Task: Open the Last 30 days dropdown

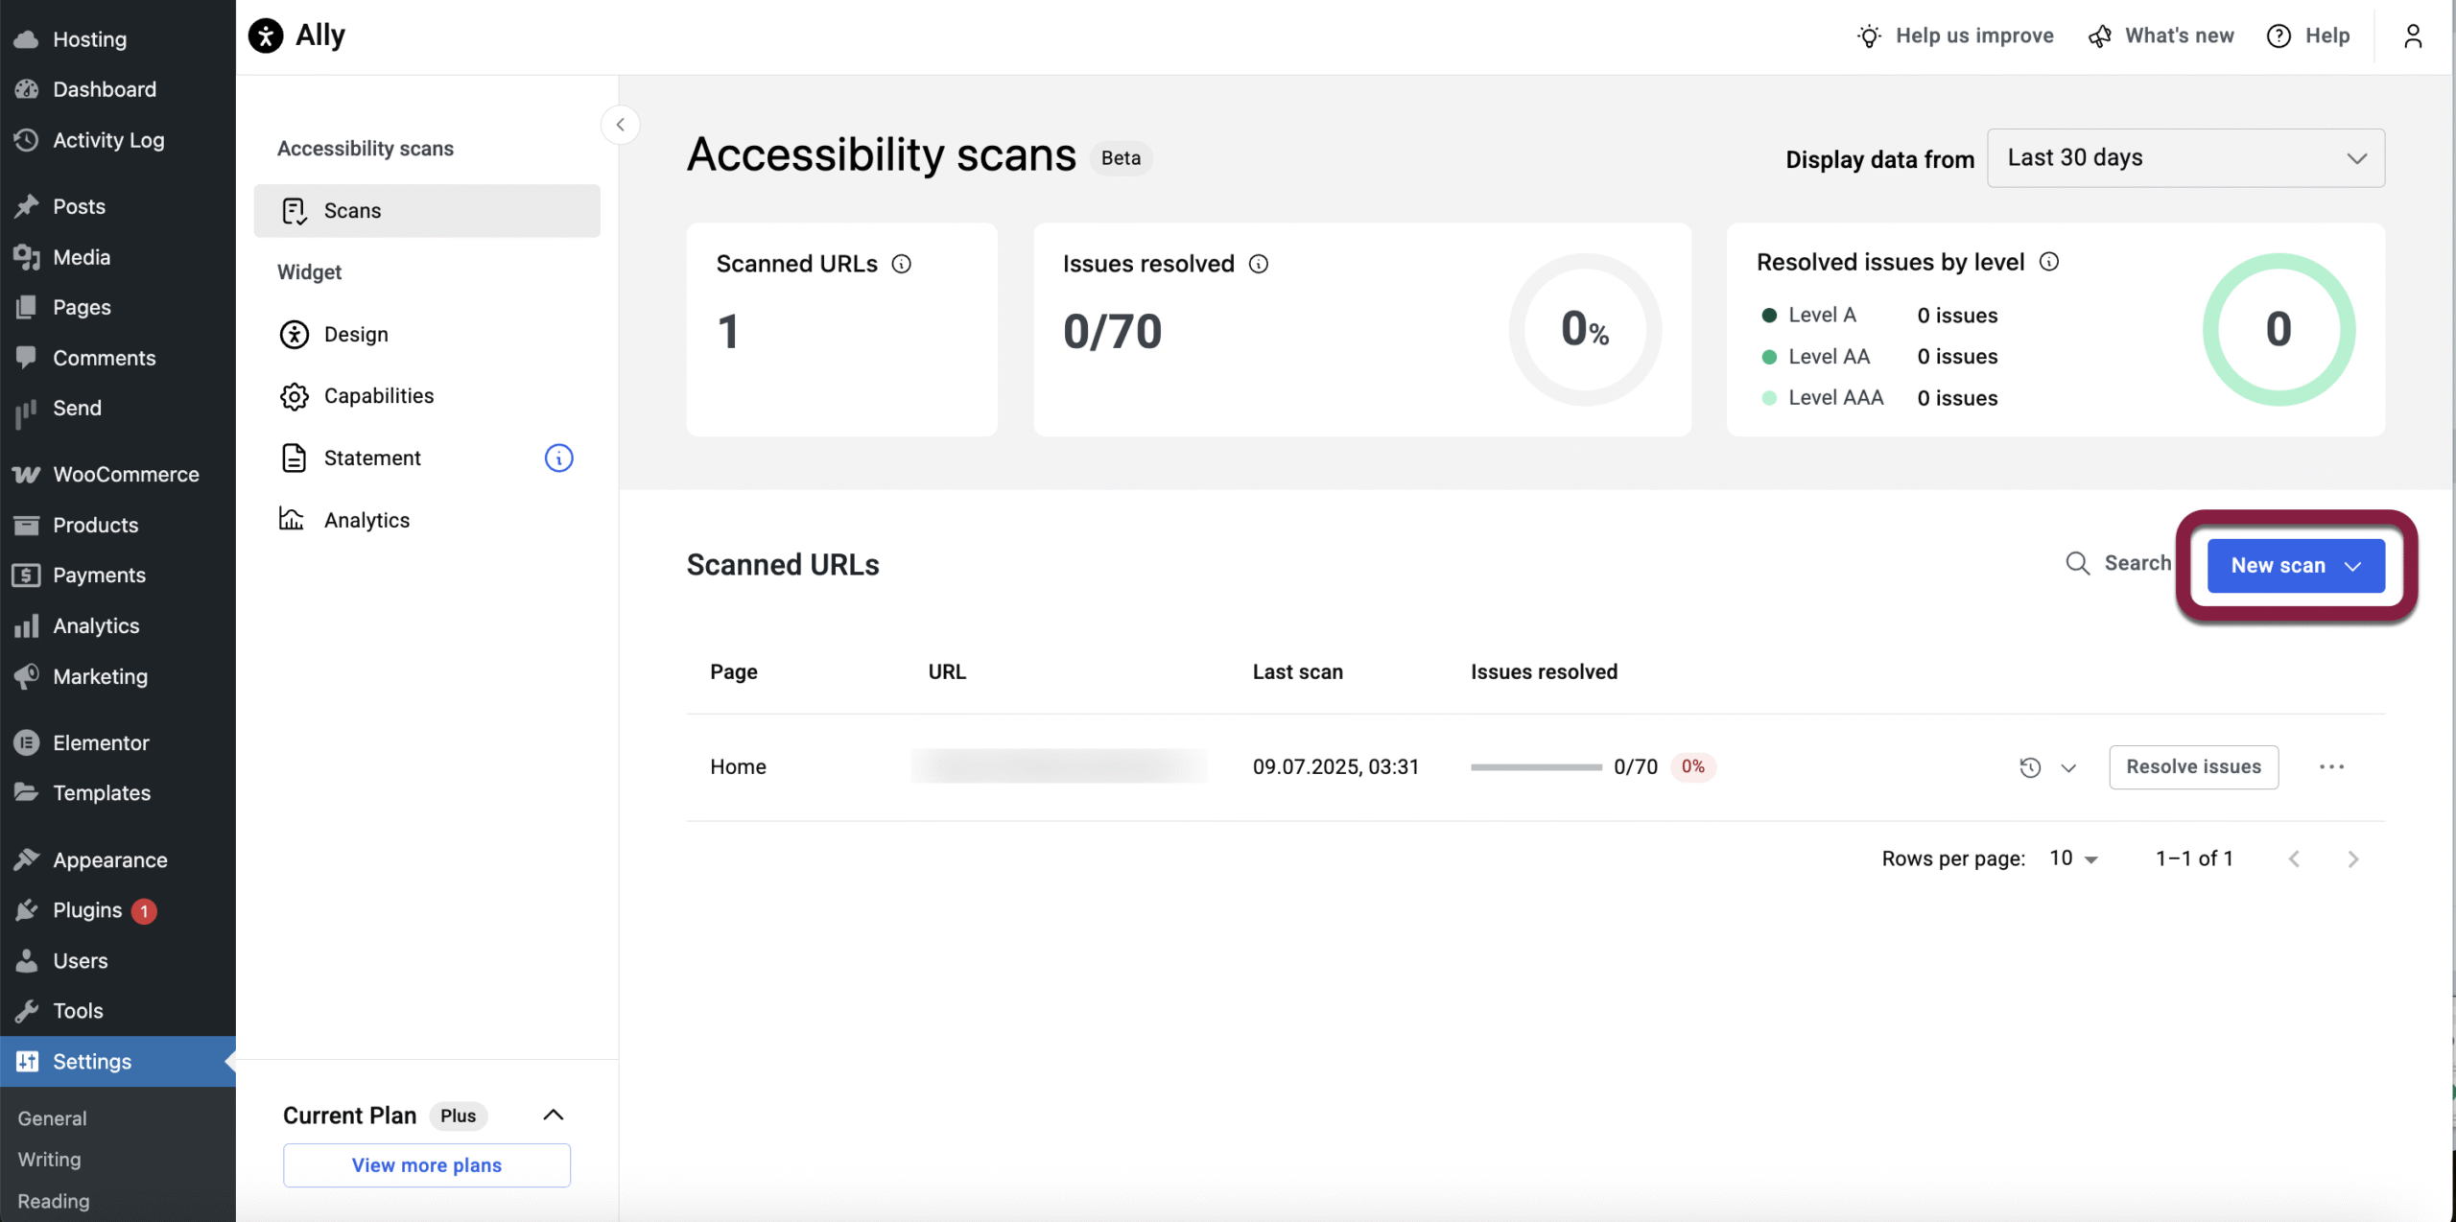Action: tap(2185, 158)
